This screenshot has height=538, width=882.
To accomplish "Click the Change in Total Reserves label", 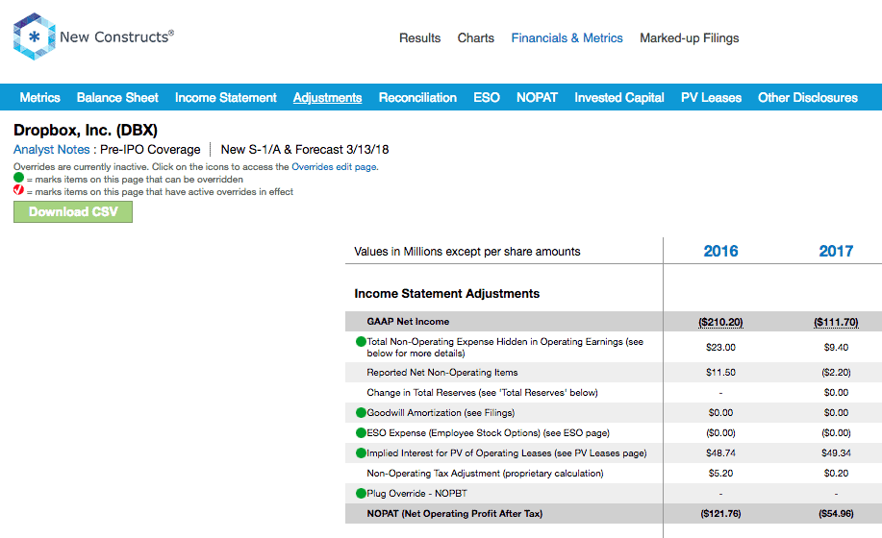I will pos(482,393).
